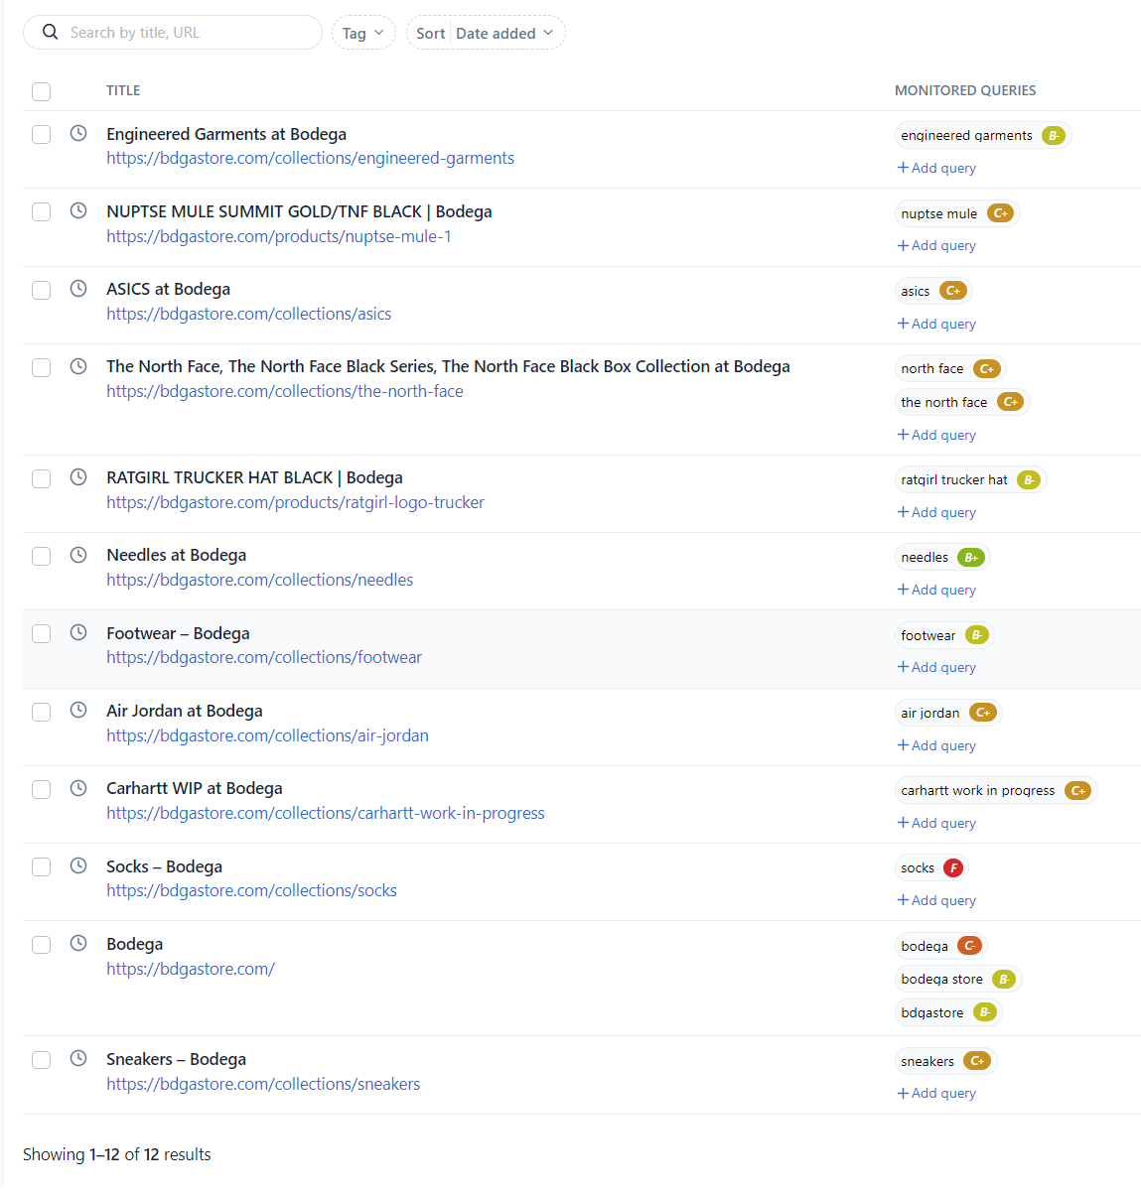Check the Needles at Bodega row
The width and height of the screenshot is (1141, 1195).
(41, 556)
